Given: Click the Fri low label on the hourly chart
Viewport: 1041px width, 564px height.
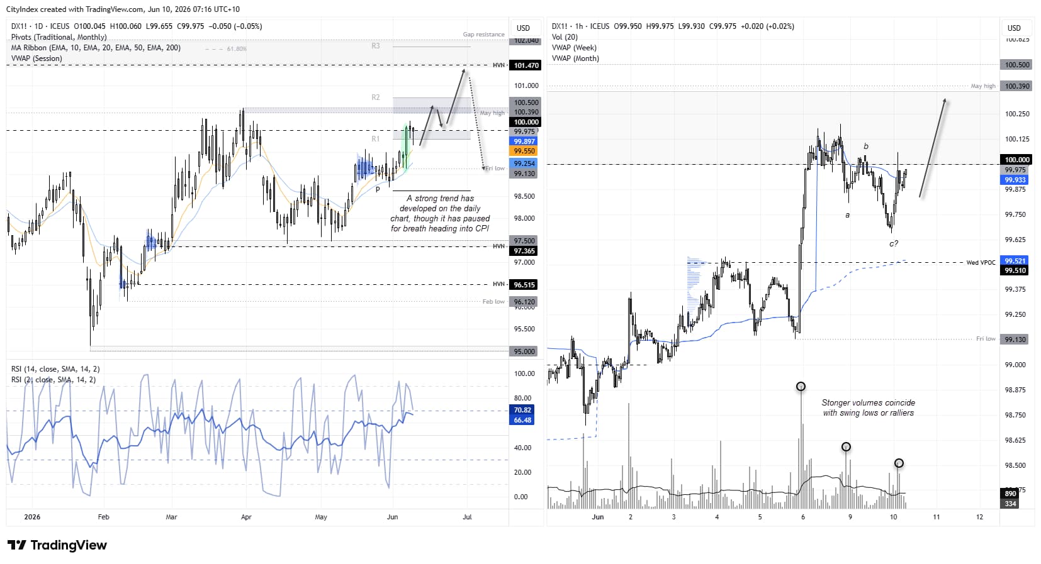Looking at the screenshot, I should click(x=986, y=339).
